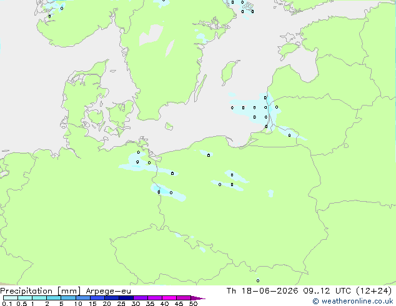Click the legend value '45'
Image resolution: width=396 pixels, height=306 pixels.
click(x=179, y=304)
